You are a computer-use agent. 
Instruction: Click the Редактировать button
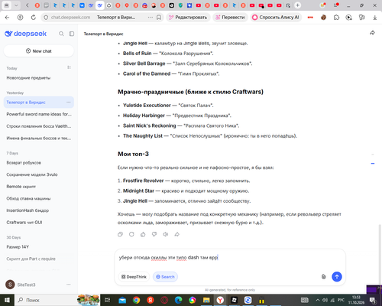click(188, 18)
